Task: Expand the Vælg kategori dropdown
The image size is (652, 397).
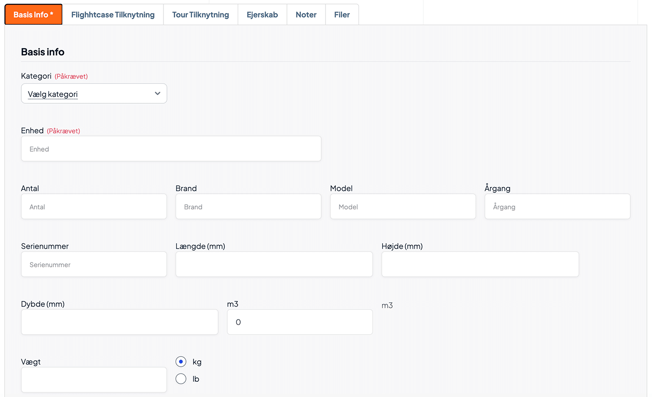Action: tap(87, 94)
